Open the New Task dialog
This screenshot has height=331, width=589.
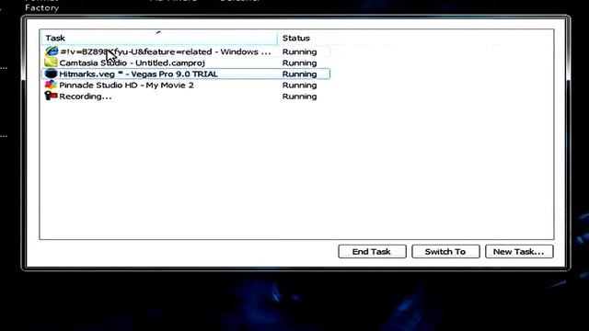point(519,251)
